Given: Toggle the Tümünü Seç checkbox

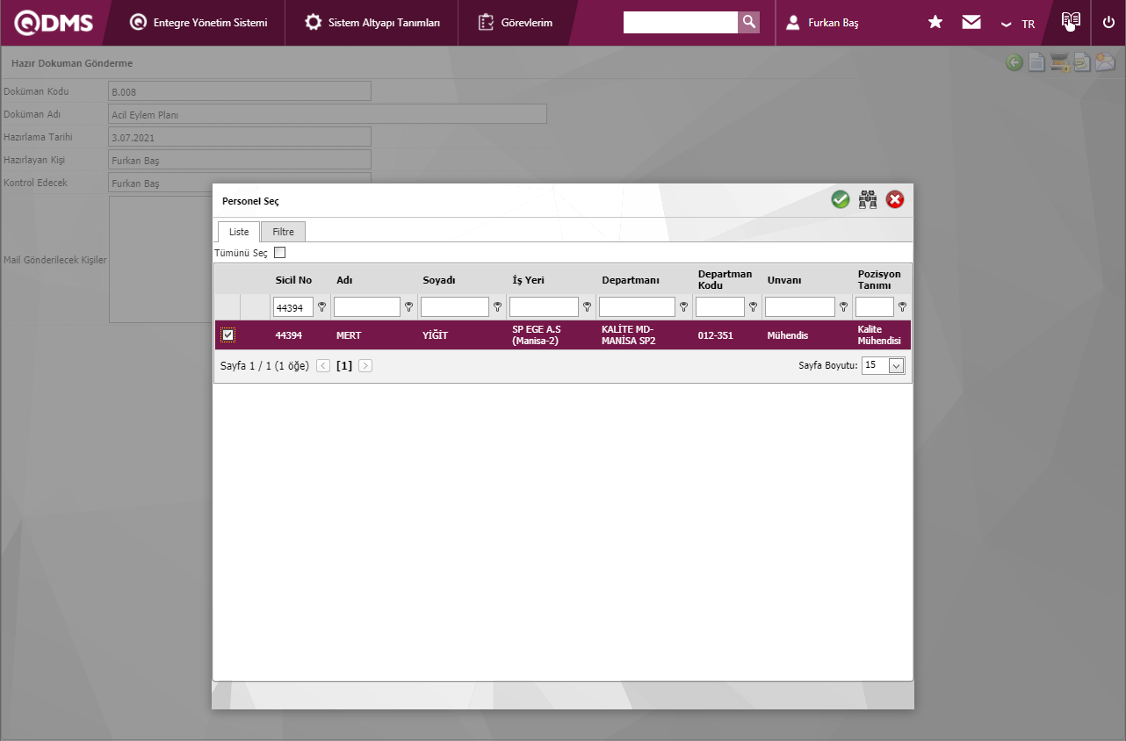Looking at the screenshot, I should (x=280, y=253).
